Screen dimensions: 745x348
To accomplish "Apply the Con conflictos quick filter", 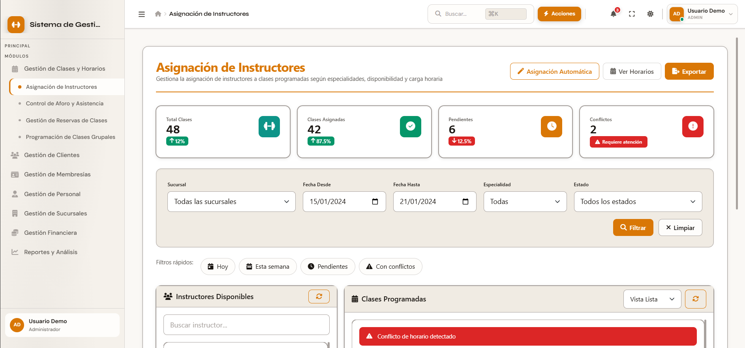I will tap(390, 267).
